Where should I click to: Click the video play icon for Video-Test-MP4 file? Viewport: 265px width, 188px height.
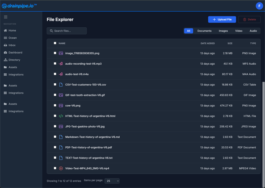coord(61,168)
